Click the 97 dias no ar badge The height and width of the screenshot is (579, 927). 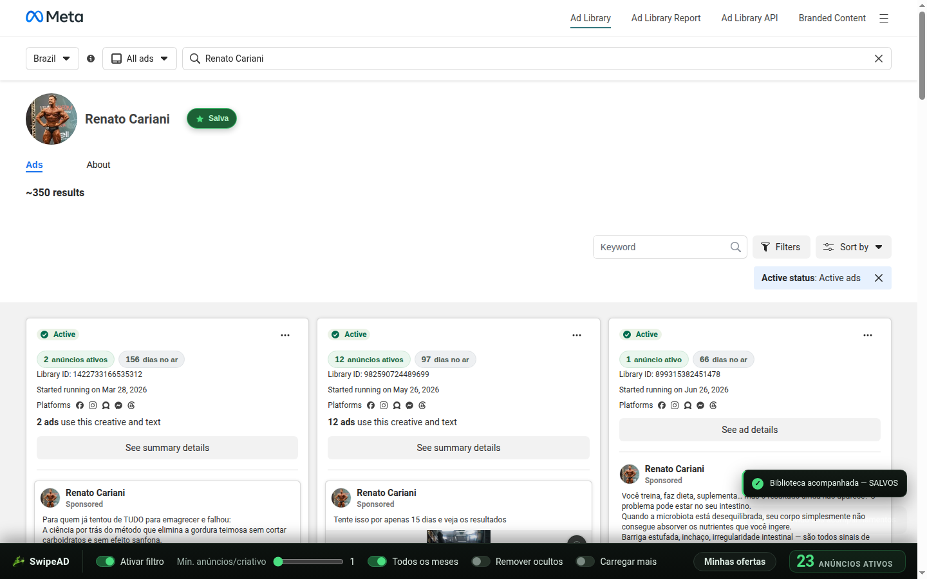click(x=445, y=360)
